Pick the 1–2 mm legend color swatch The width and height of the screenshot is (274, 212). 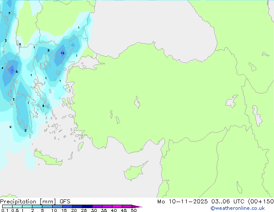[27, 206]
